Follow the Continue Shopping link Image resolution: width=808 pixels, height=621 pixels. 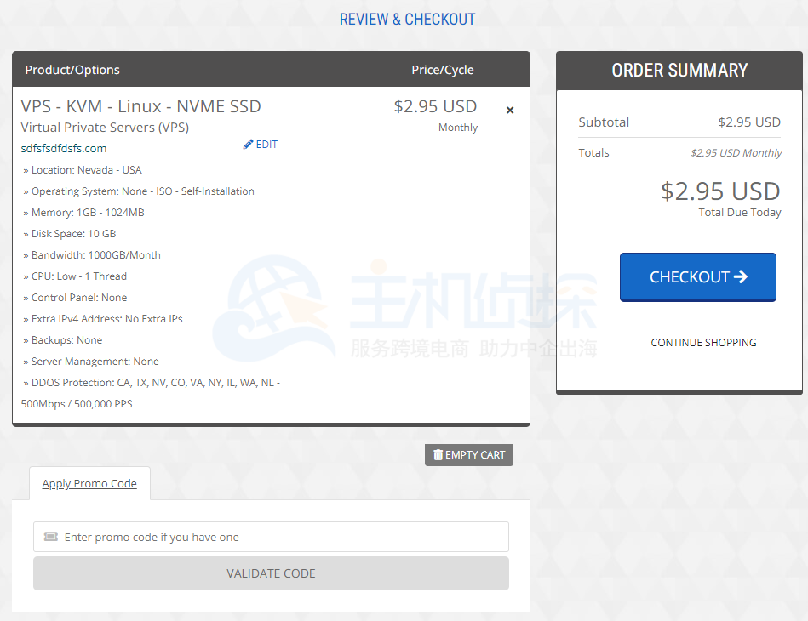point(703,342)
